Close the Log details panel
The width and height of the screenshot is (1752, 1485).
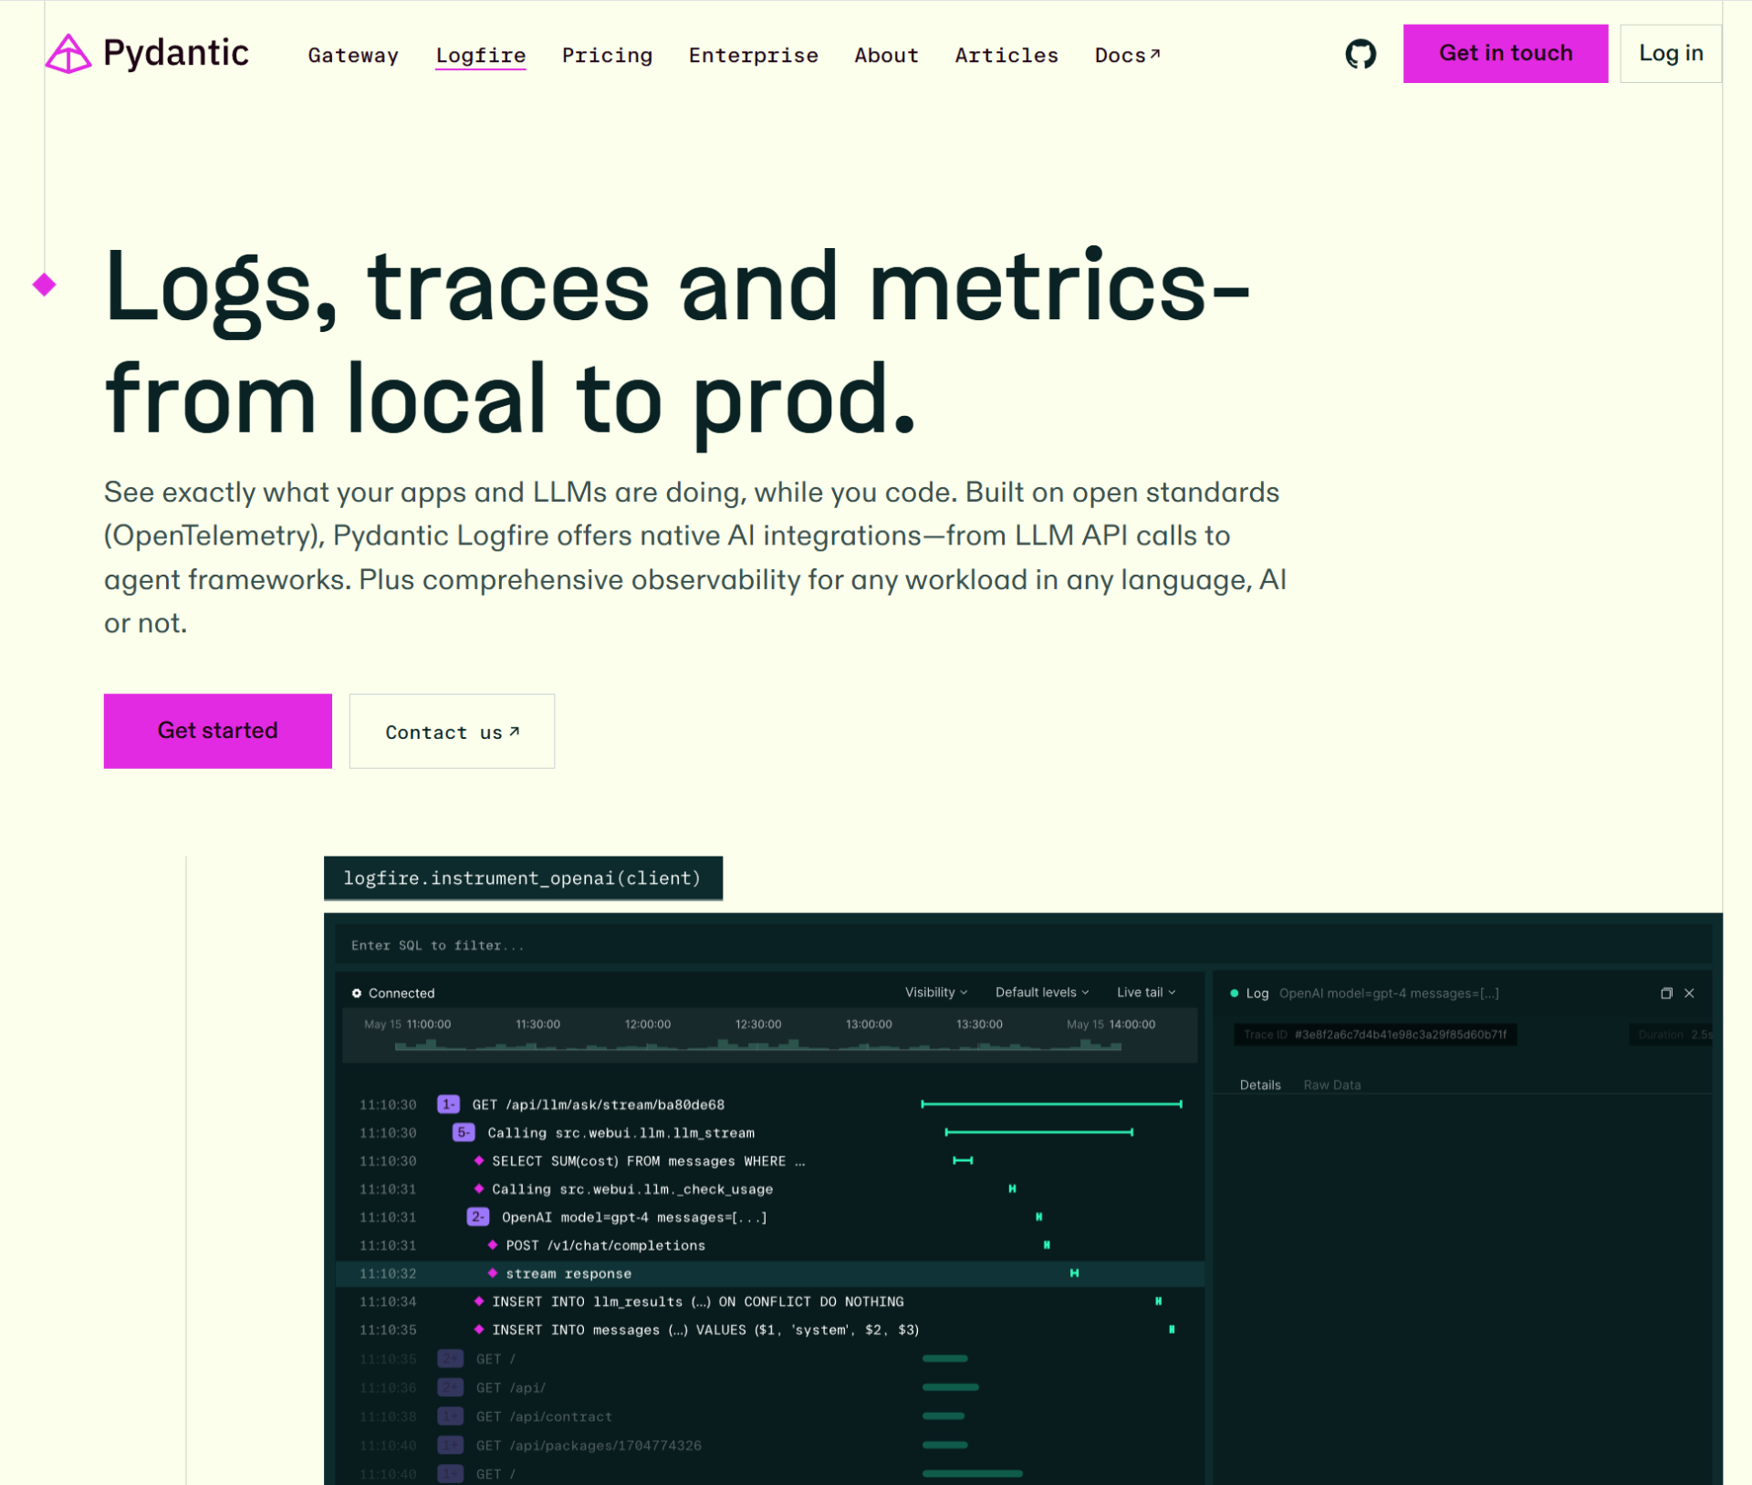[x=1689, y=993]
